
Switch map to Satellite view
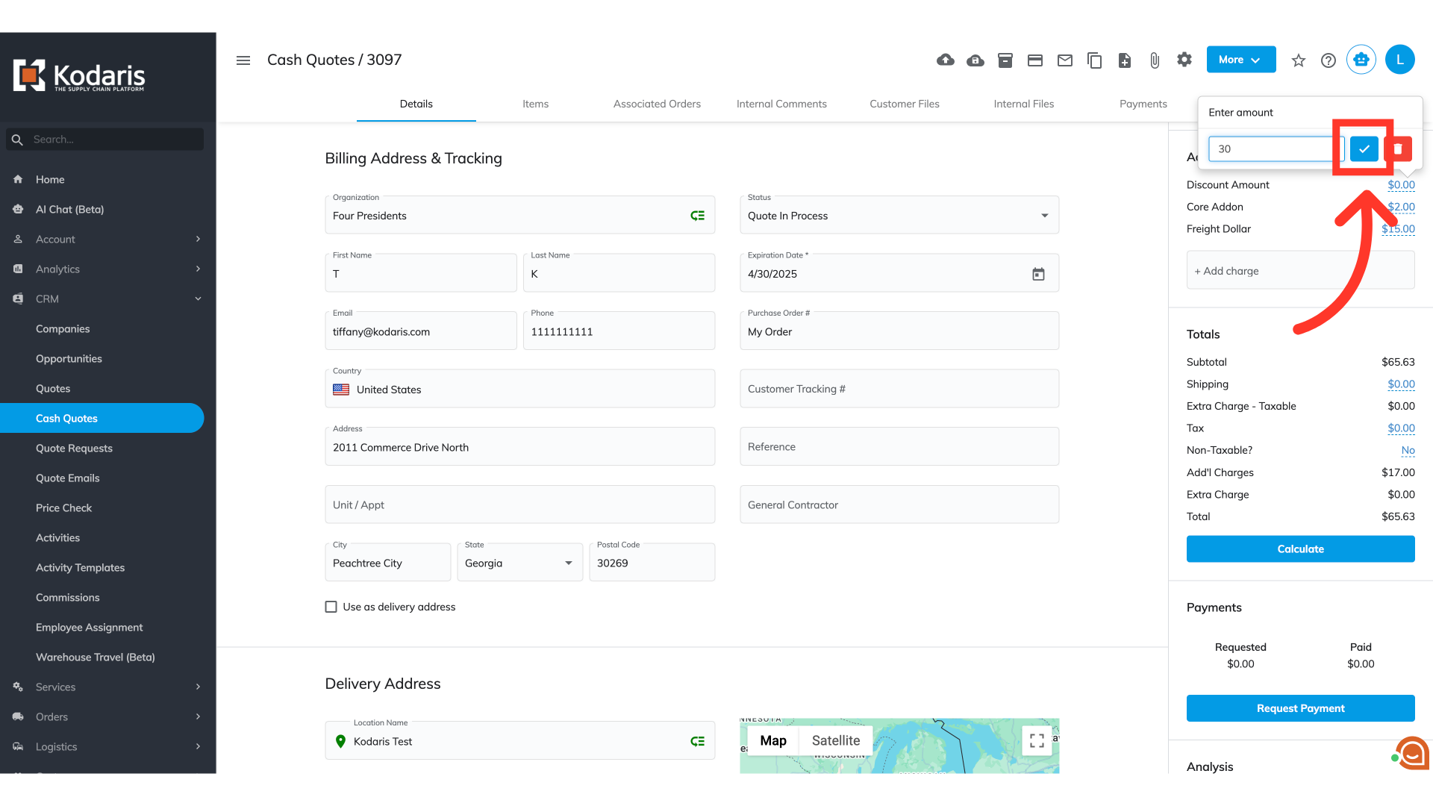tap(835, 740)
